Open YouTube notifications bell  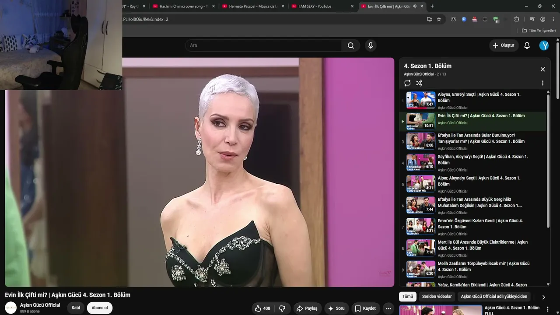pyautogui.click(x=527, y=45)
